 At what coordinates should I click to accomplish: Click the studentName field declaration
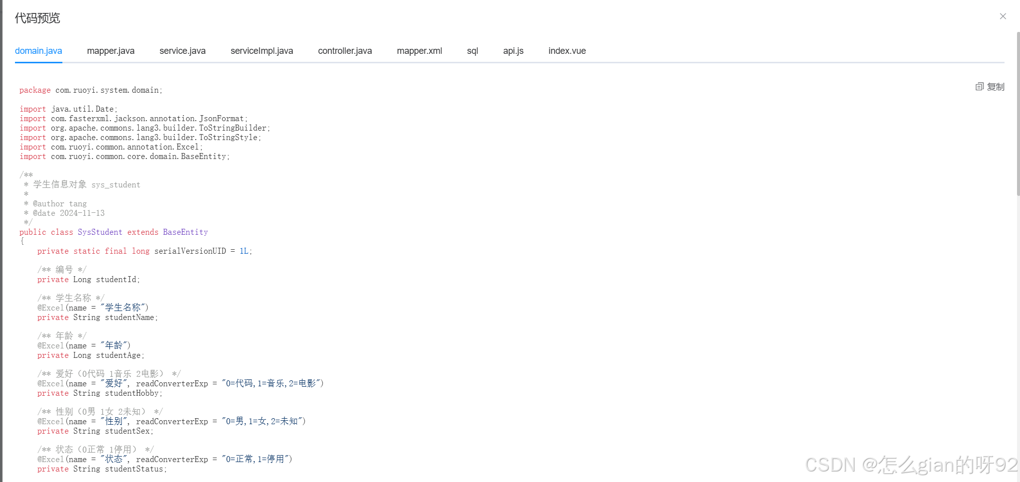pos(97,318)
